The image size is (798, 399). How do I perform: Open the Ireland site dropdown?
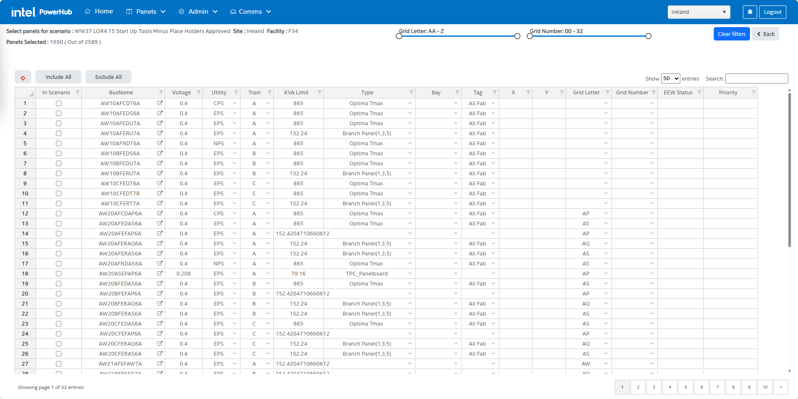[699, 12]
